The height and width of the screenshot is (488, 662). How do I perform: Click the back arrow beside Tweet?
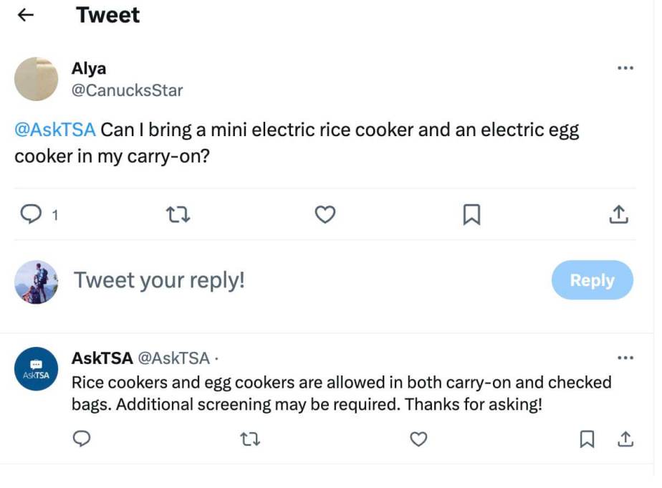26,15
